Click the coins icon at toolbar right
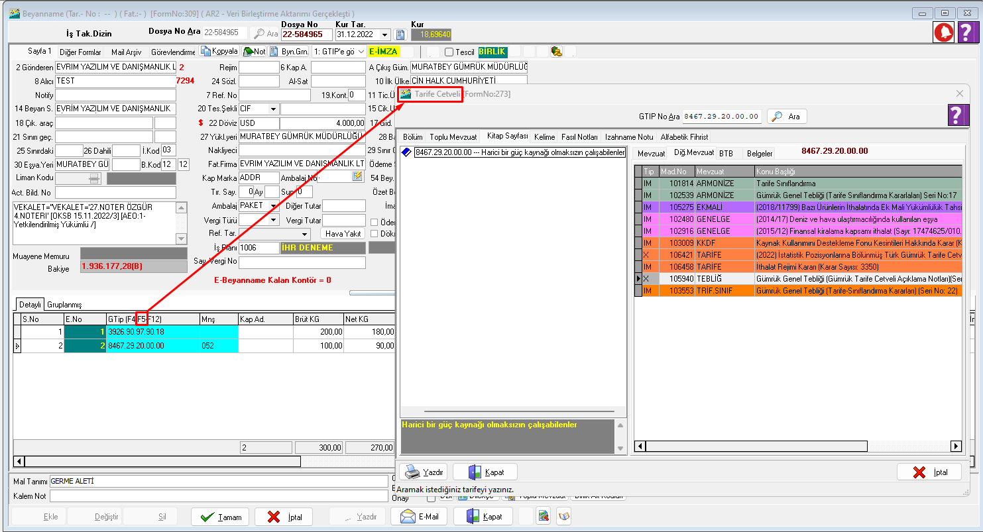Image resolution: width=983 pixels, height=532 pixels. (557, 51)
